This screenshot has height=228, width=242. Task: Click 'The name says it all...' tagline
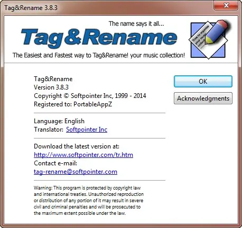coord(136,24)
